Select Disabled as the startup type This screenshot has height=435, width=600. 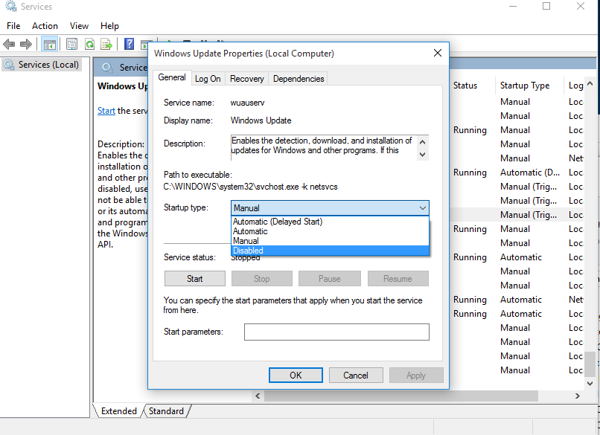[330, 251]
